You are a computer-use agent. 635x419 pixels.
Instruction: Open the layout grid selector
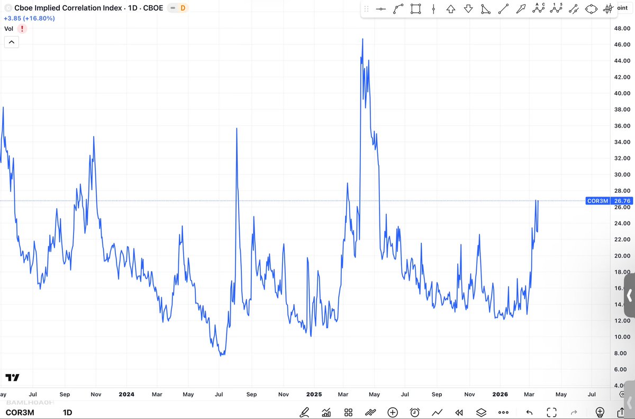pyautogui.click(x=348, y=412)
